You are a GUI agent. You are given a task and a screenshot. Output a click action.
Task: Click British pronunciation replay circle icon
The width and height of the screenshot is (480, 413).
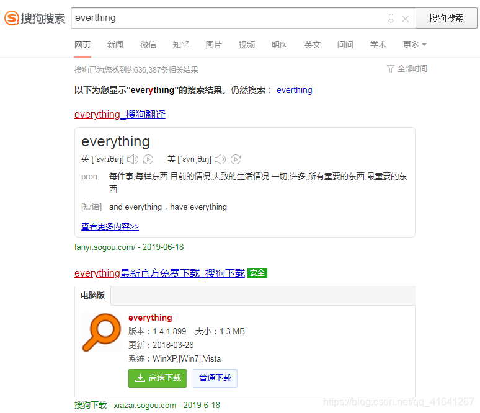point(148,159)
